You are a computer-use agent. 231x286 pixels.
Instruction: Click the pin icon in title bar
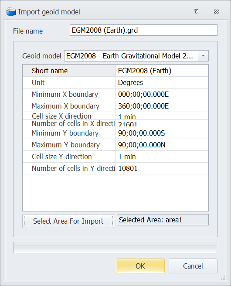point(197,11)
